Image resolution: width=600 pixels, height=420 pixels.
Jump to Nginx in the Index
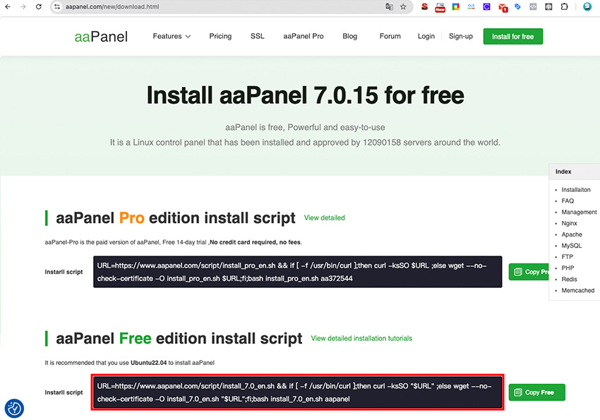tap(569, 223)
